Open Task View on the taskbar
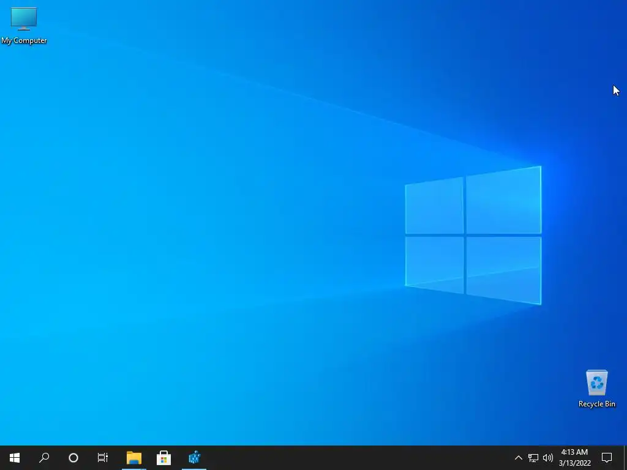627x470 pixels. point(103,458)
